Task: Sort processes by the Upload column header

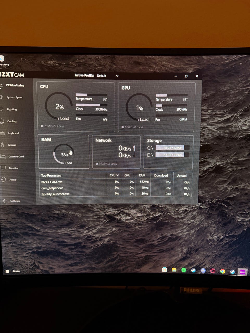Action: [182, 176]
